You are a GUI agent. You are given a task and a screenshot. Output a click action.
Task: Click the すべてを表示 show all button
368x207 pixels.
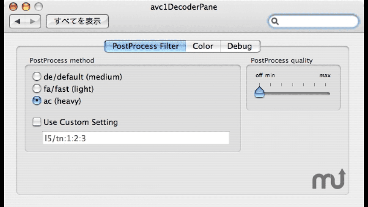tap(77, 22)
